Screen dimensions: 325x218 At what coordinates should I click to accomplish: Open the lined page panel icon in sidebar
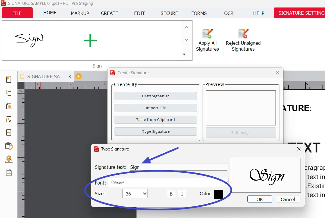(9, 132)
